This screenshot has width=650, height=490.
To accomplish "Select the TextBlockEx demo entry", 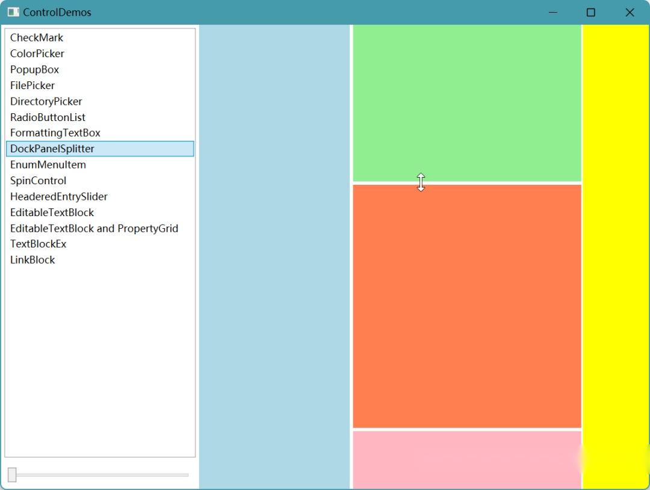I will pyautogui.click(x=38, y=244).
